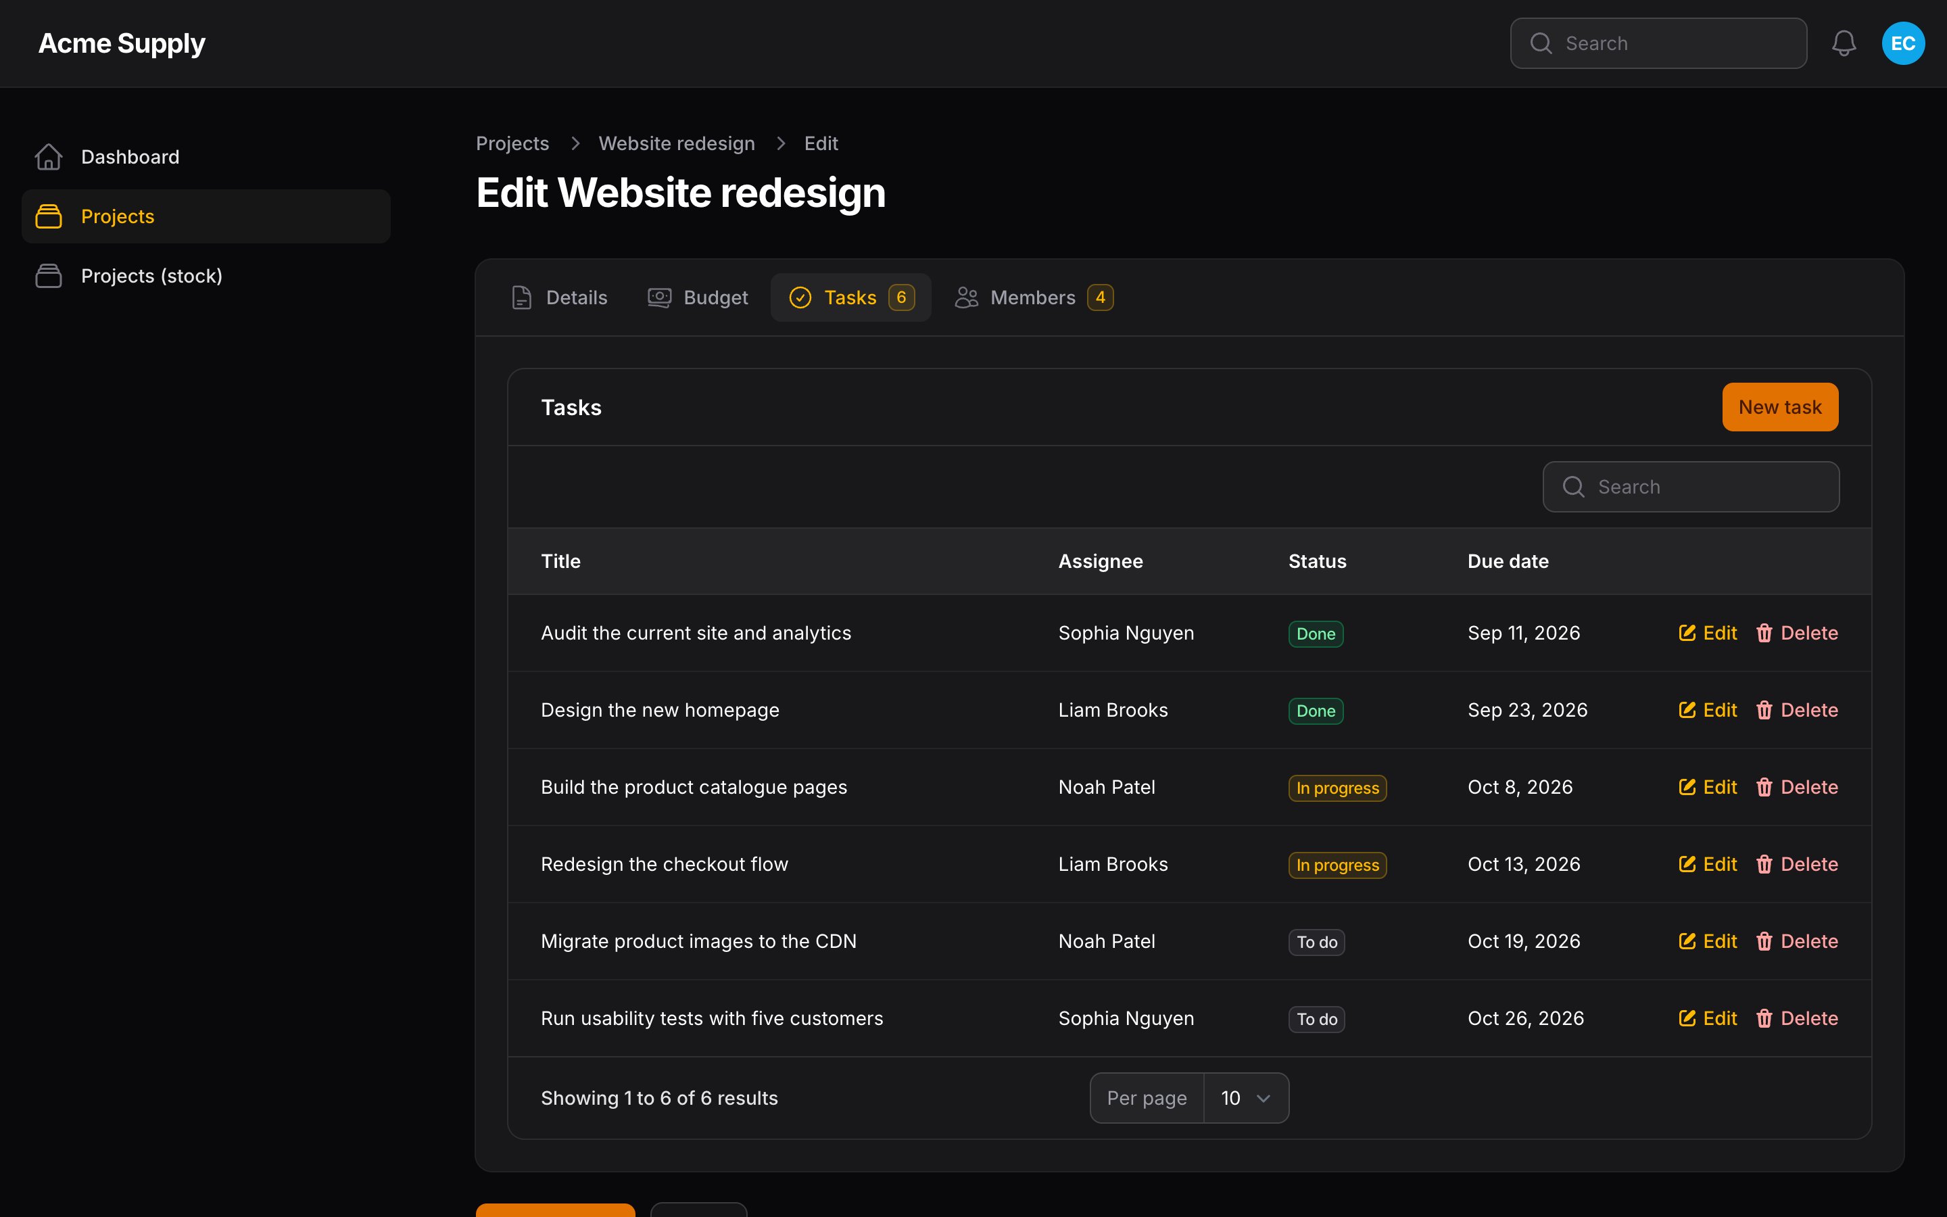Open the EC user avatar menu
The image size is (1947, 1217).
pyautogui.click(x=1903, y=43)
